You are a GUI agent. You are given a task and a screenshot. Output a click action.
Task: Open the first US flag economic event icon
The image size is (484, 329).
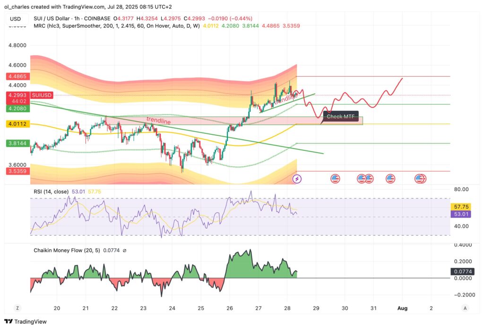[x=336, y=178]
